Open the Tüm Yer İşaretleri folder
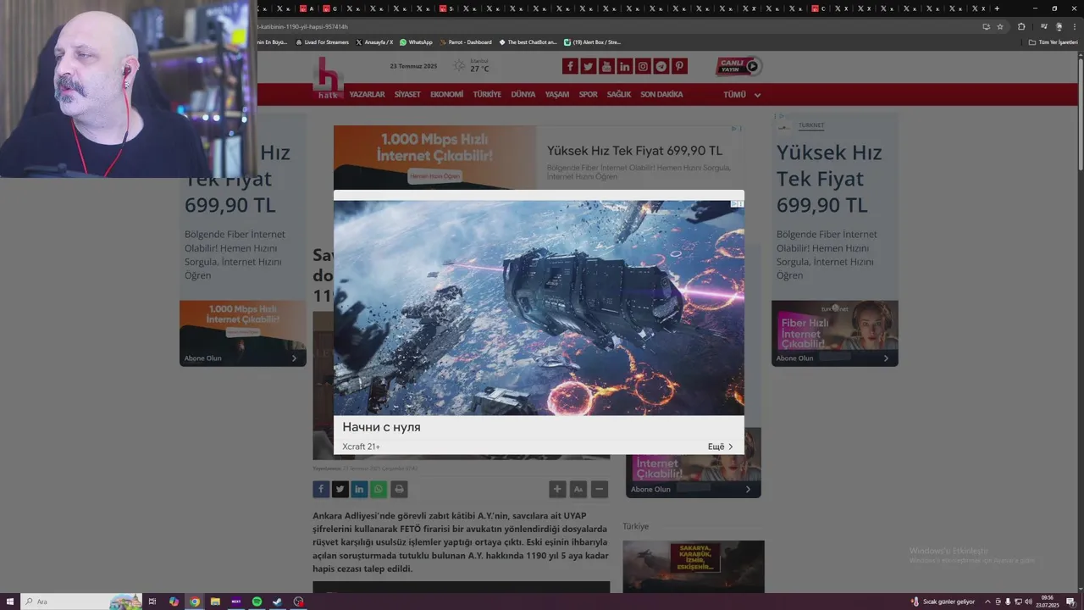This screenshot has width=1084, height=610. (1054, 42)
